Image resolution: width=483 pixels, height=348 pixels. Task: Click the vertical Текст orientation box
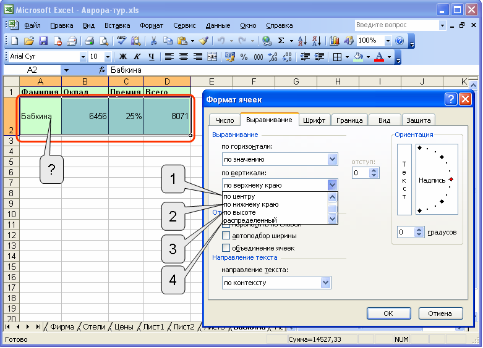point(404,180)
